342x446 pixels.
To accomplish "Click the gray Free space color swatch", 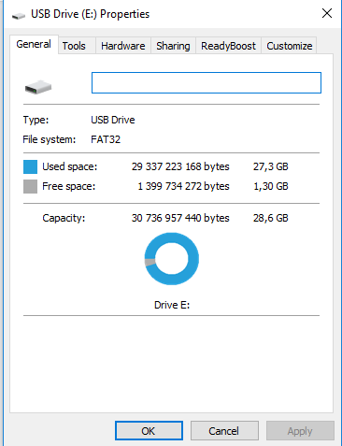I will tap(30, 186).
